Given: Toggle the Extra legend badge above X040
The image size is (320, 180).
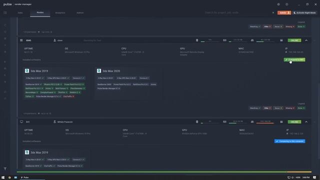Looking at the screenshot, I should point(301,26).
